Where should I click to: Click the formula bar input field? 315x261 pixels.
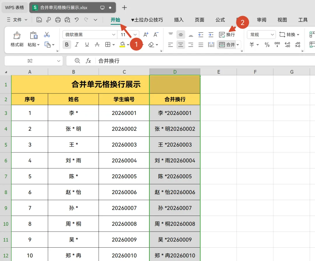click(205, 61)
